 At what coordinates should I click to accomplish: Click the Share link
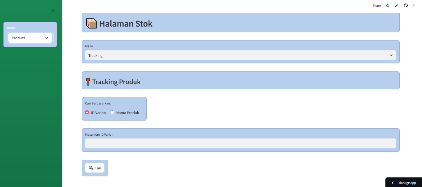point(376,6)
